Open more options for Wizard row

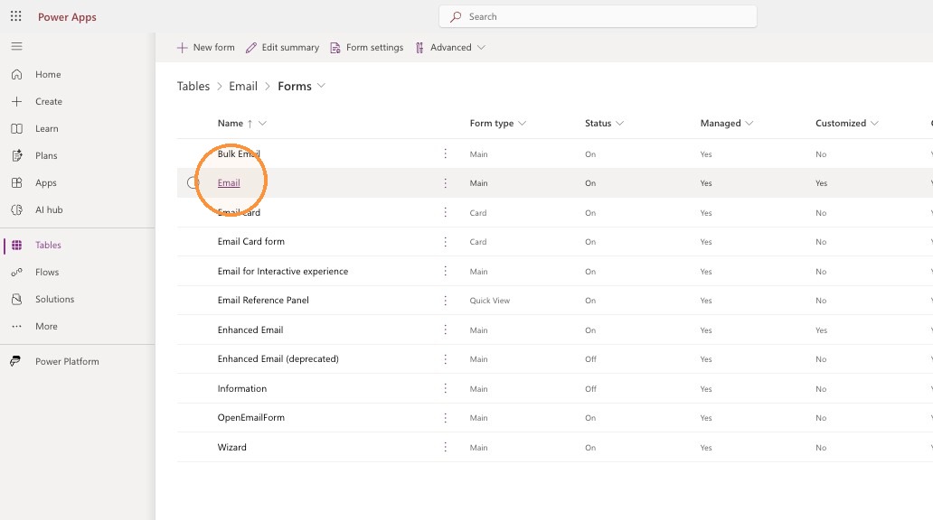pyautogui.click(x=445, y=447)
